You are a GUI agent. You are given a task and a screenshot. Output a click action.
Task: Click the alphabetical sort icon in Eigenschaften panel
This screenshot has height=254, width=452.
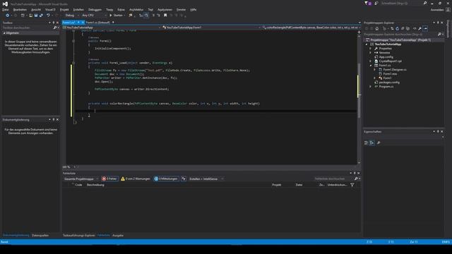(372, 143)
